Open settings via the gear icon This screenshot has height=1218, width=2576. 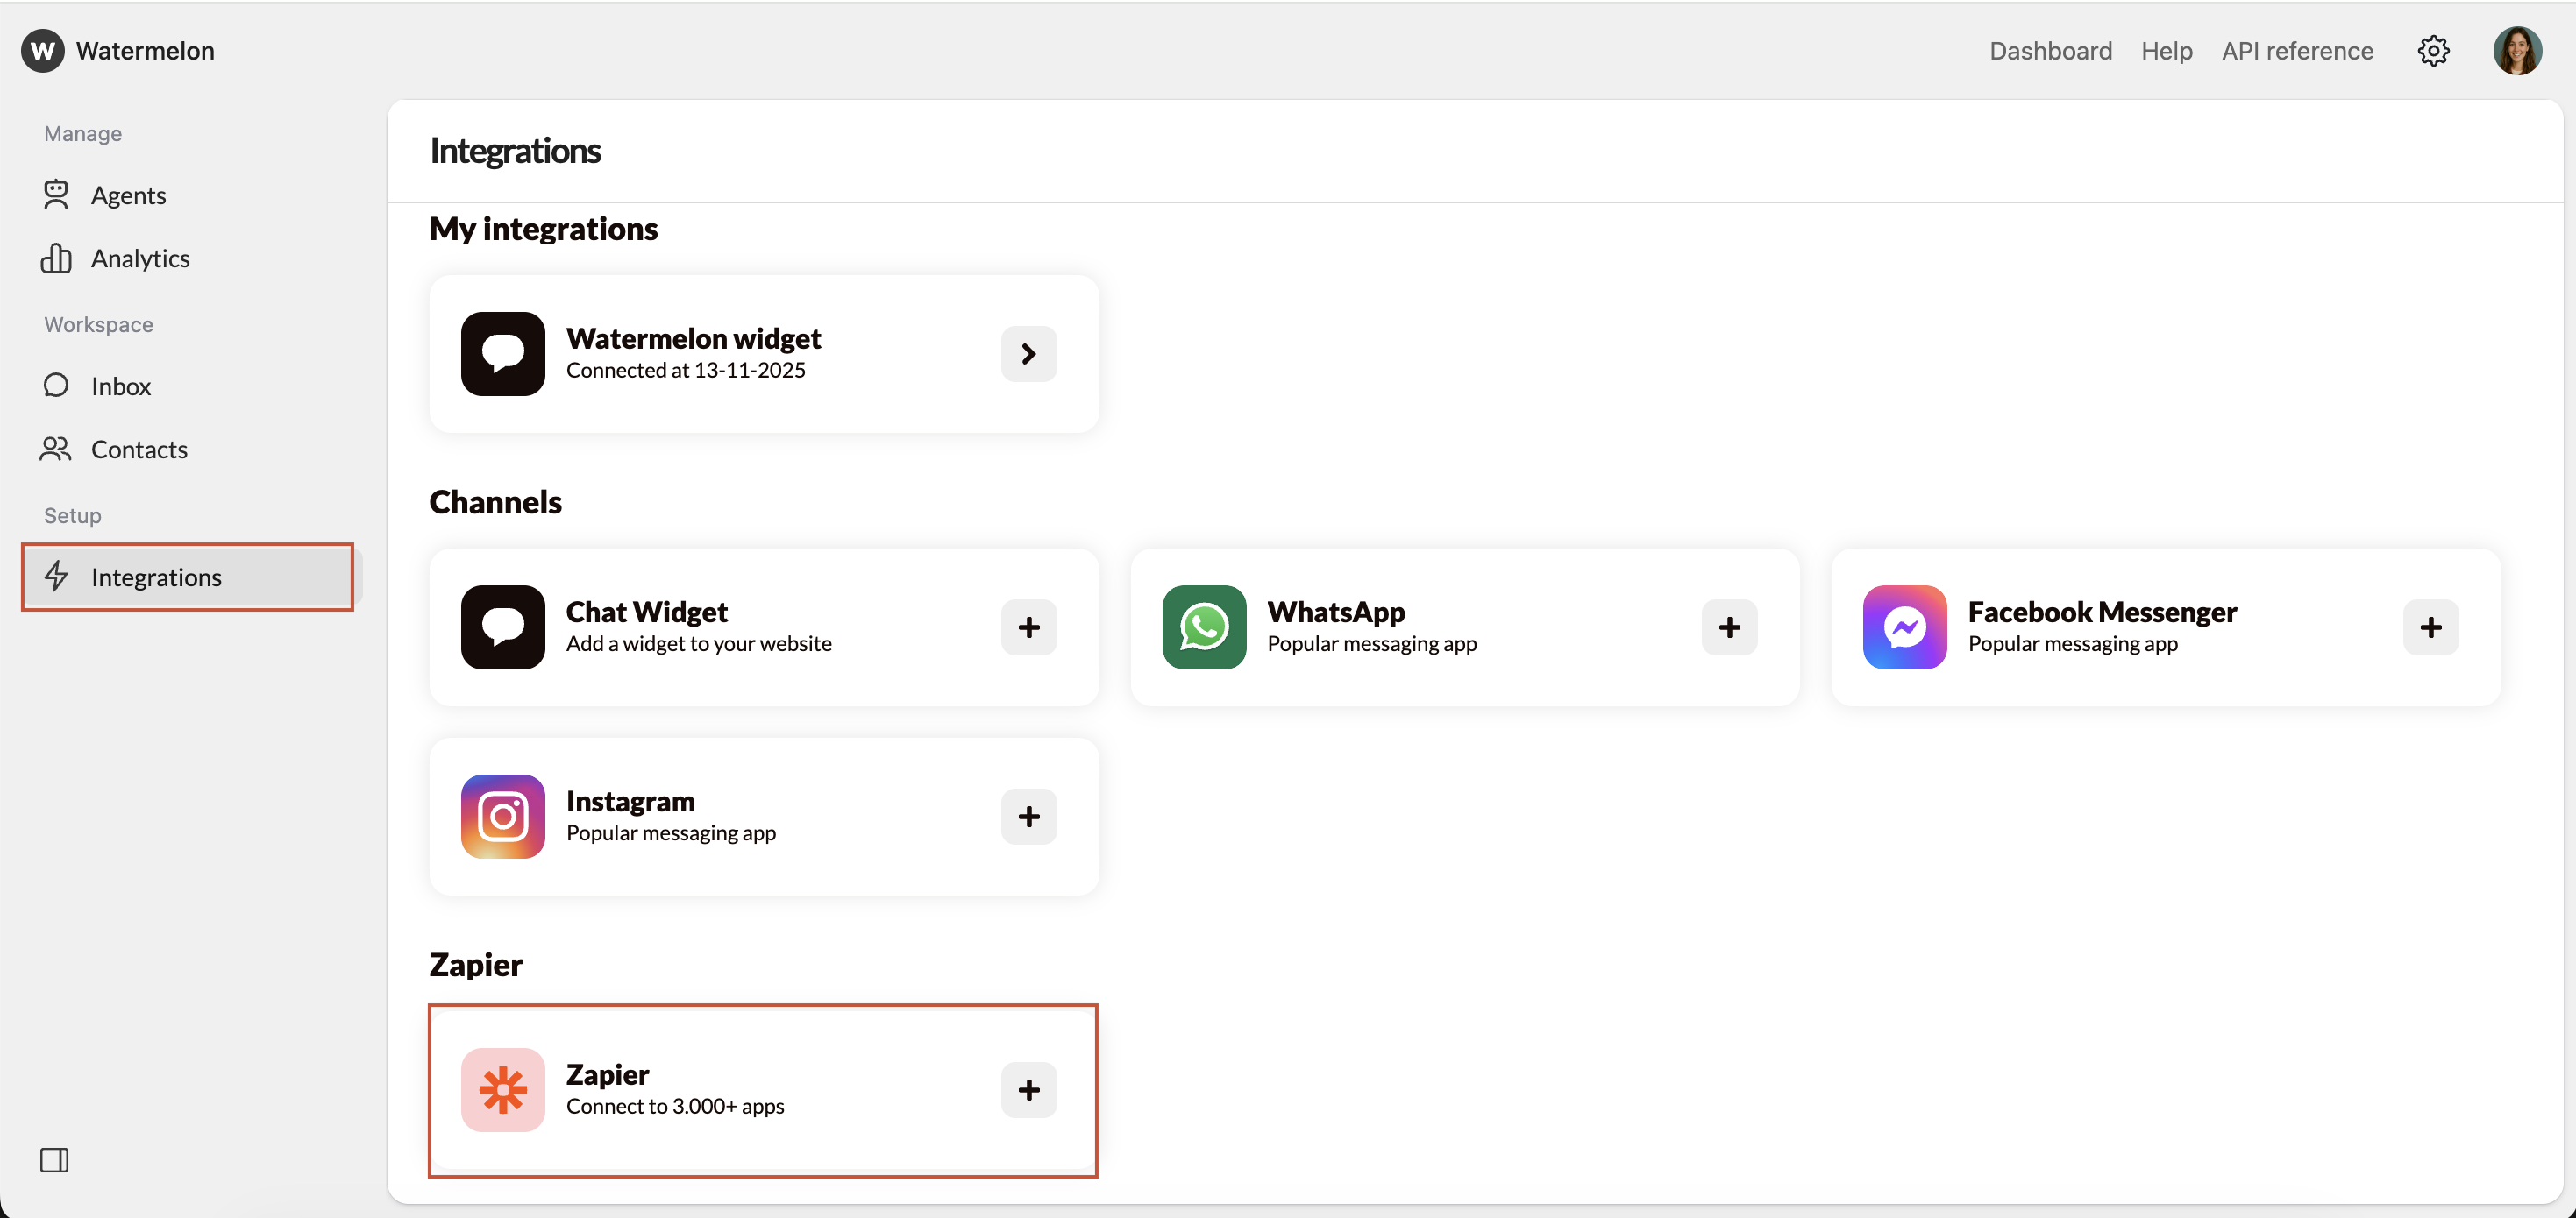(2433, 51)
